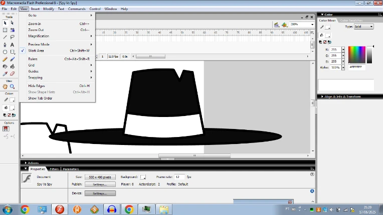Screen dimensions: 383x215
Task: Expand the Align & Info & Transform panel
Action: (x=322, y=96)
